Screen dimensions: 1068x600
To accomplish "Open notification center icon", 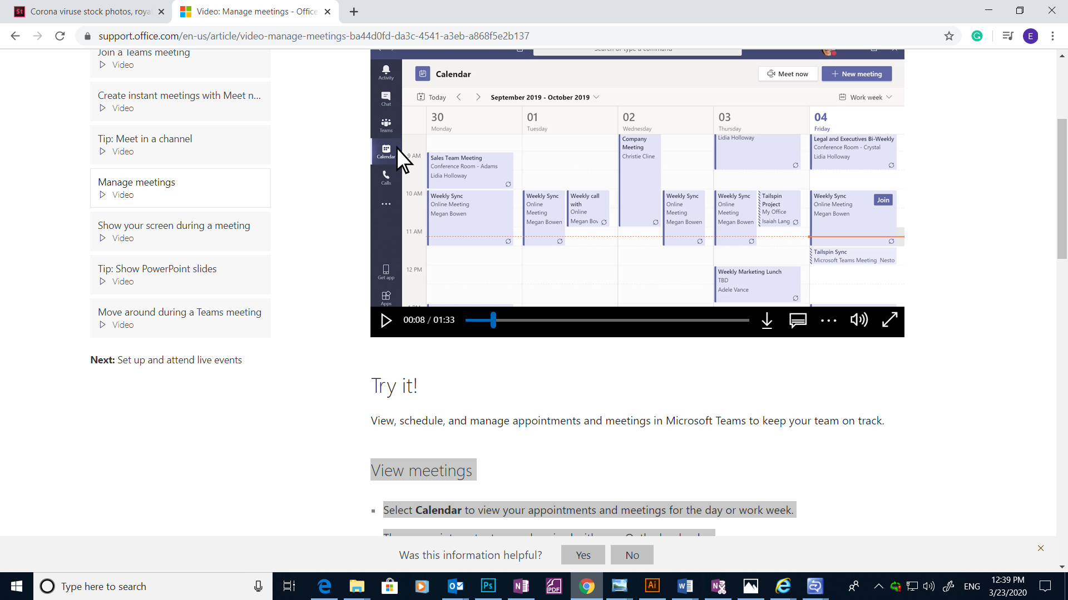I will click(x=1045, y=586).
